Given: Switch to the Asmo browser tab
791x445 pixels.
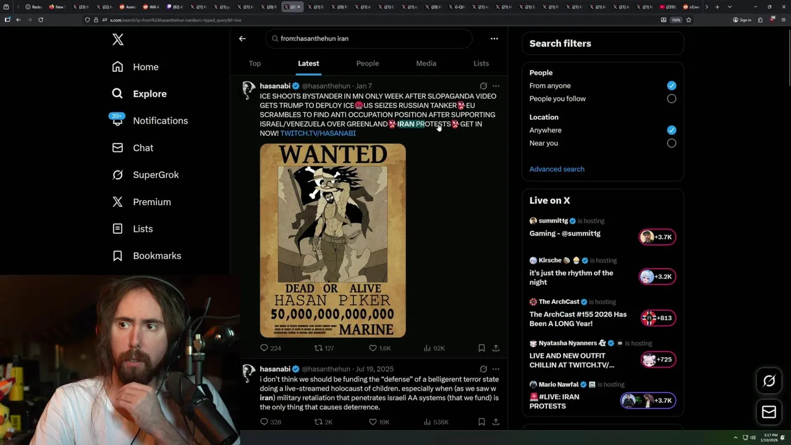Looking at the screenshot, I should pos(127,7).
